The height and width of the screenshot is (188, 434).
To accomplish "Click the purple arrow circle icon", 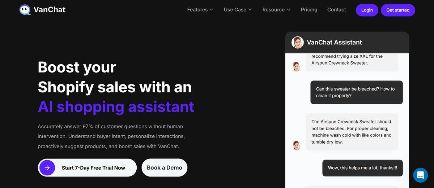I will tap(47, 168).
